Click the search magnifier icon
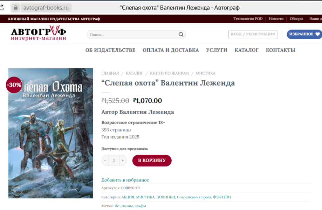Image resolution: width=322 pixels, height=210 pixels. click(x=181, y=34)
